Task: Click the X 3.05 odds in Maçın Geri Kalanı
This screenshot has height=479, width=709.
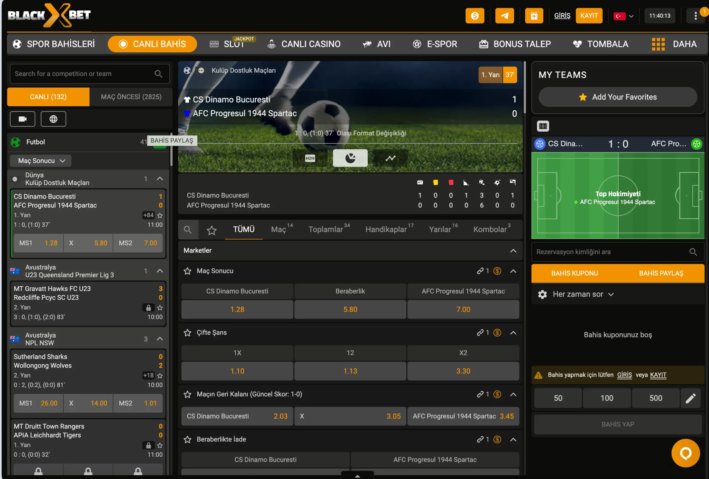Action: click(x=350, y=416)
